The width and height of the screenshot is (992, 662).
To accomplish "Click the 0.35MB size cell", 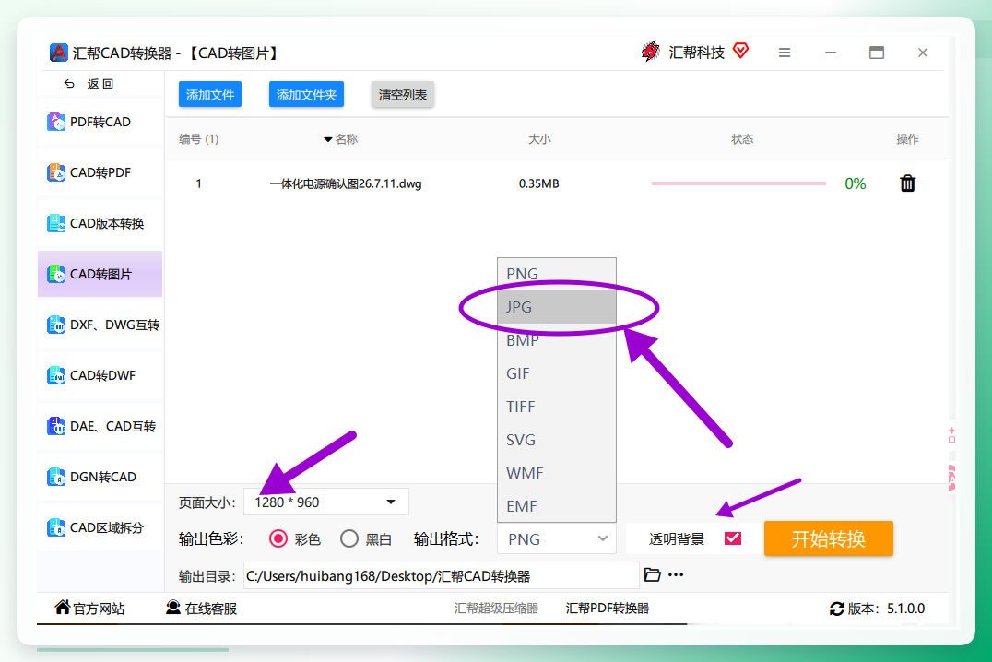I will click(x=539, y=183).
